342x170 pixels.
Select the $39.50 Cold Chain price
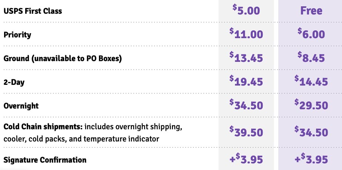[x=246, y=132]
